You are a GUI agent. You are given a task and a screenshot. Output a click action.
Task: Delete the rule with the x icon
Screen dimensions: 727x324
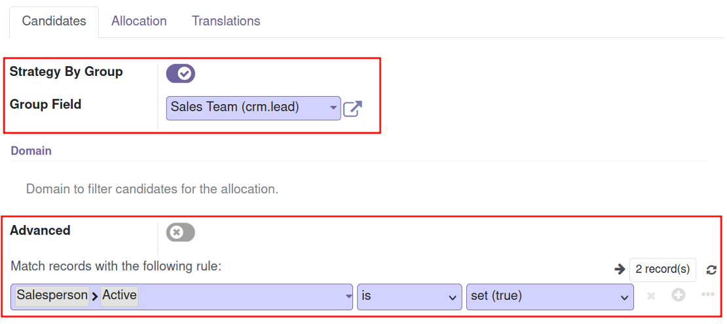pyautogui.click(x=651, y=296)
